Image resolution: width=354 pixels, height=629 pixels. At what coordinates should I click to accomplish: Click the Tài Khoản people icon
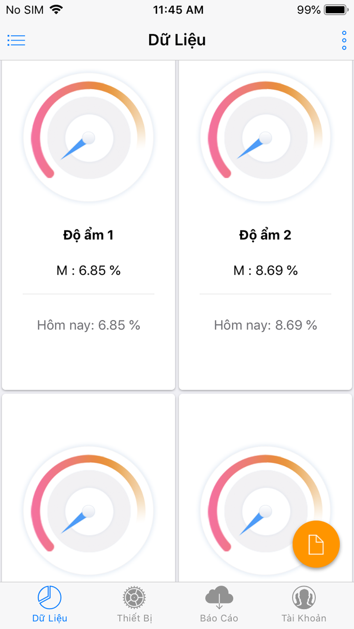[x=304, y=598]
